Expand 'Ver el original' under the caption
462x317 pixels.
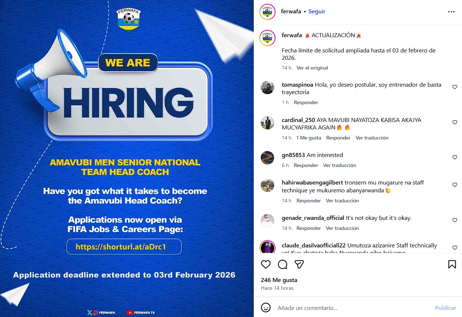coord(312,68)
